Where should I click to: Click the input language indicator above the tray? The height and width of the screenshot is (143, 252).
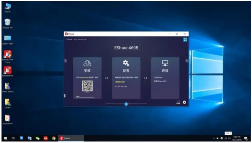(x=228, y=133)
